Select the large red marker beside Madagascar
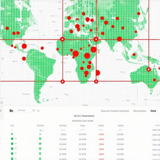 click(x=98, y=73)
